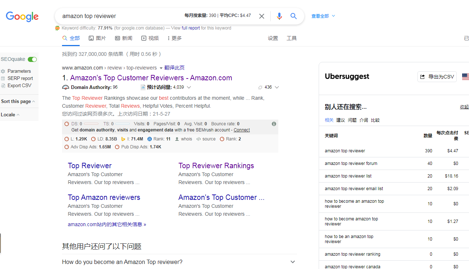Click the backlinks link icon beside 436

coord(260,88)
